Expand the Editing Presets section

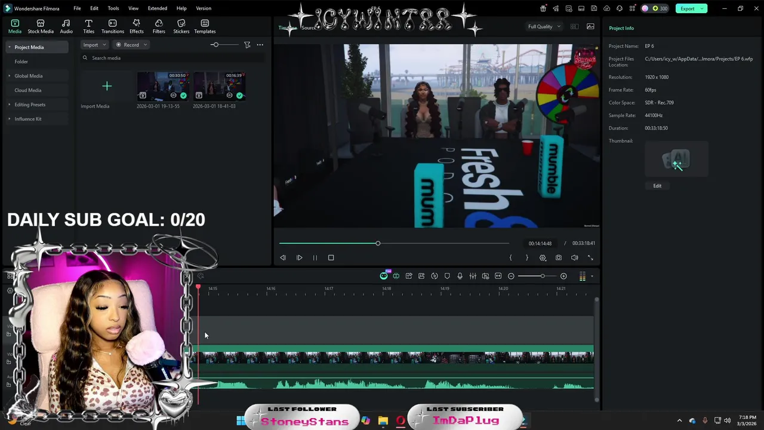(x=9, y=105)
